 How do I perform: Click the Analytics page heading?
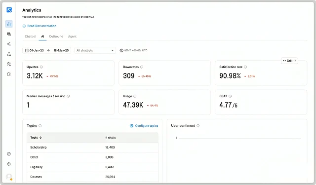(32, 10)
